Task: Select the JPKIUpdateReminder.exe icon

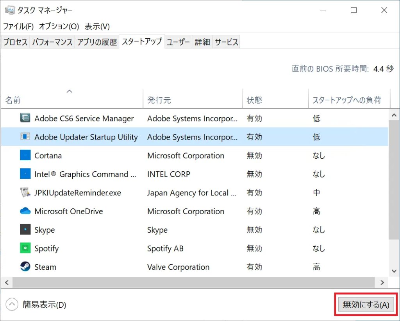Action: tap(25, 192)
